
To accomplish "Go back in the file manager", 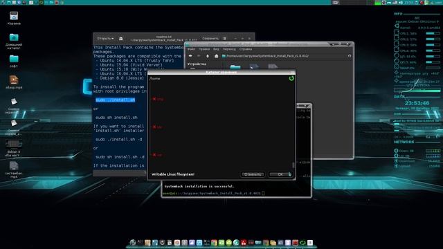I will tap(190, 56).
